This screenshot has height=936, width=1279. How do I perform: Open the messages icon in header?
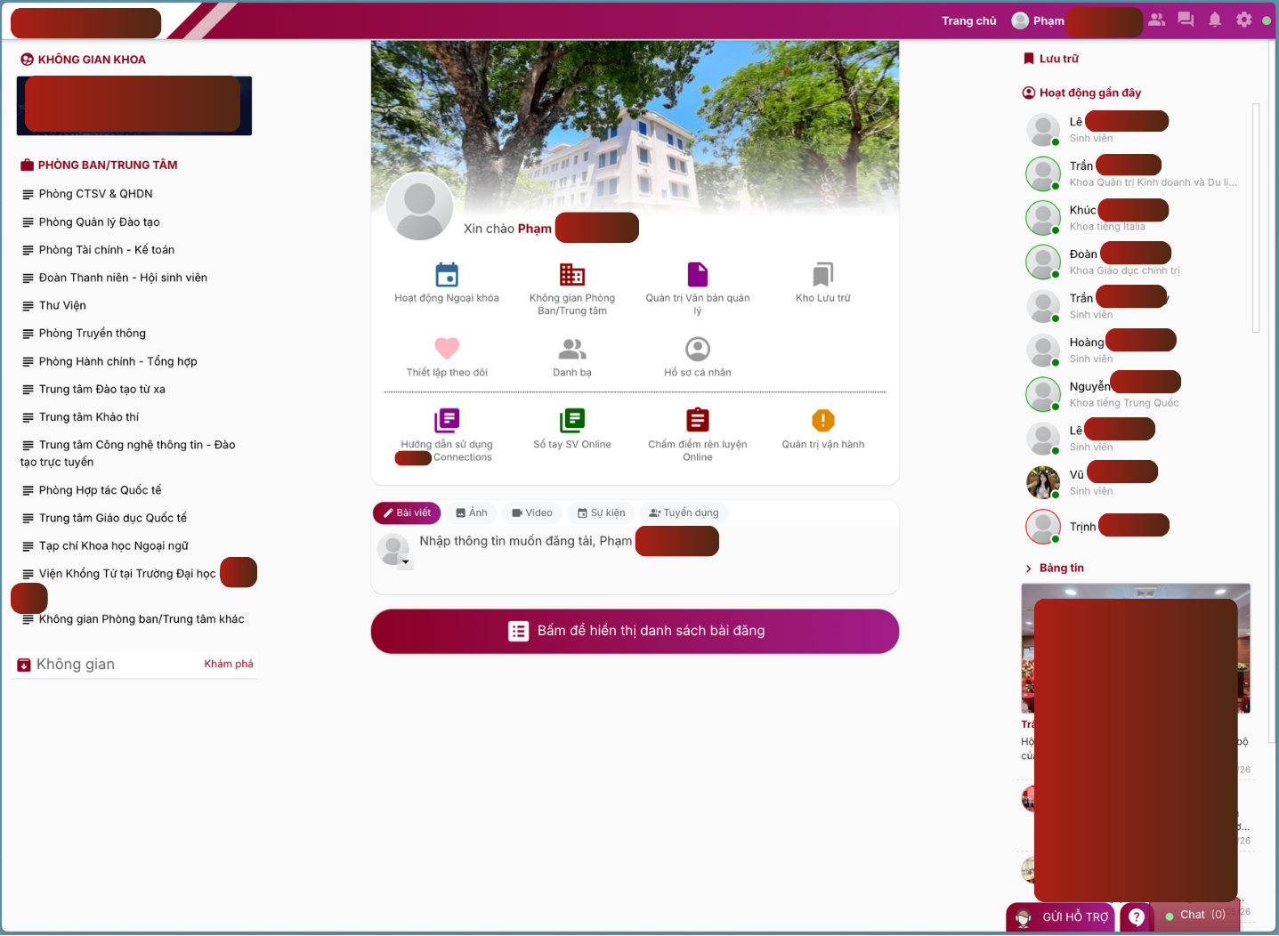click(x=1186, y=20)
